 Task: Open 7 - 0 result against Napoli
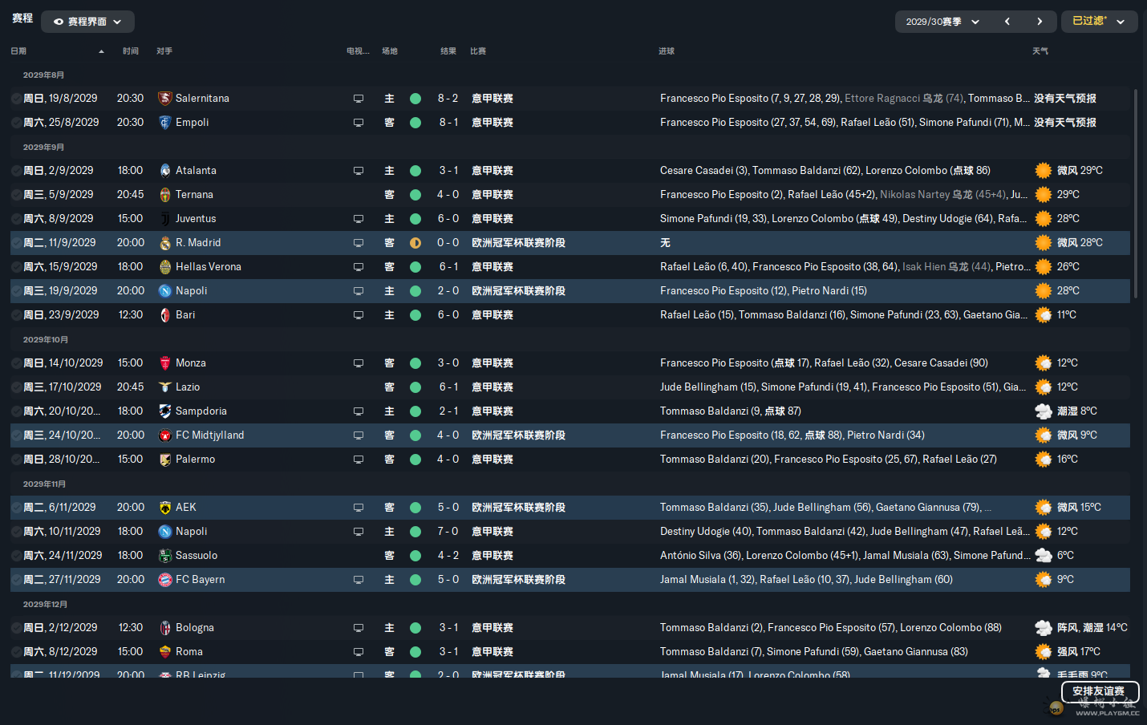(448, 532)
